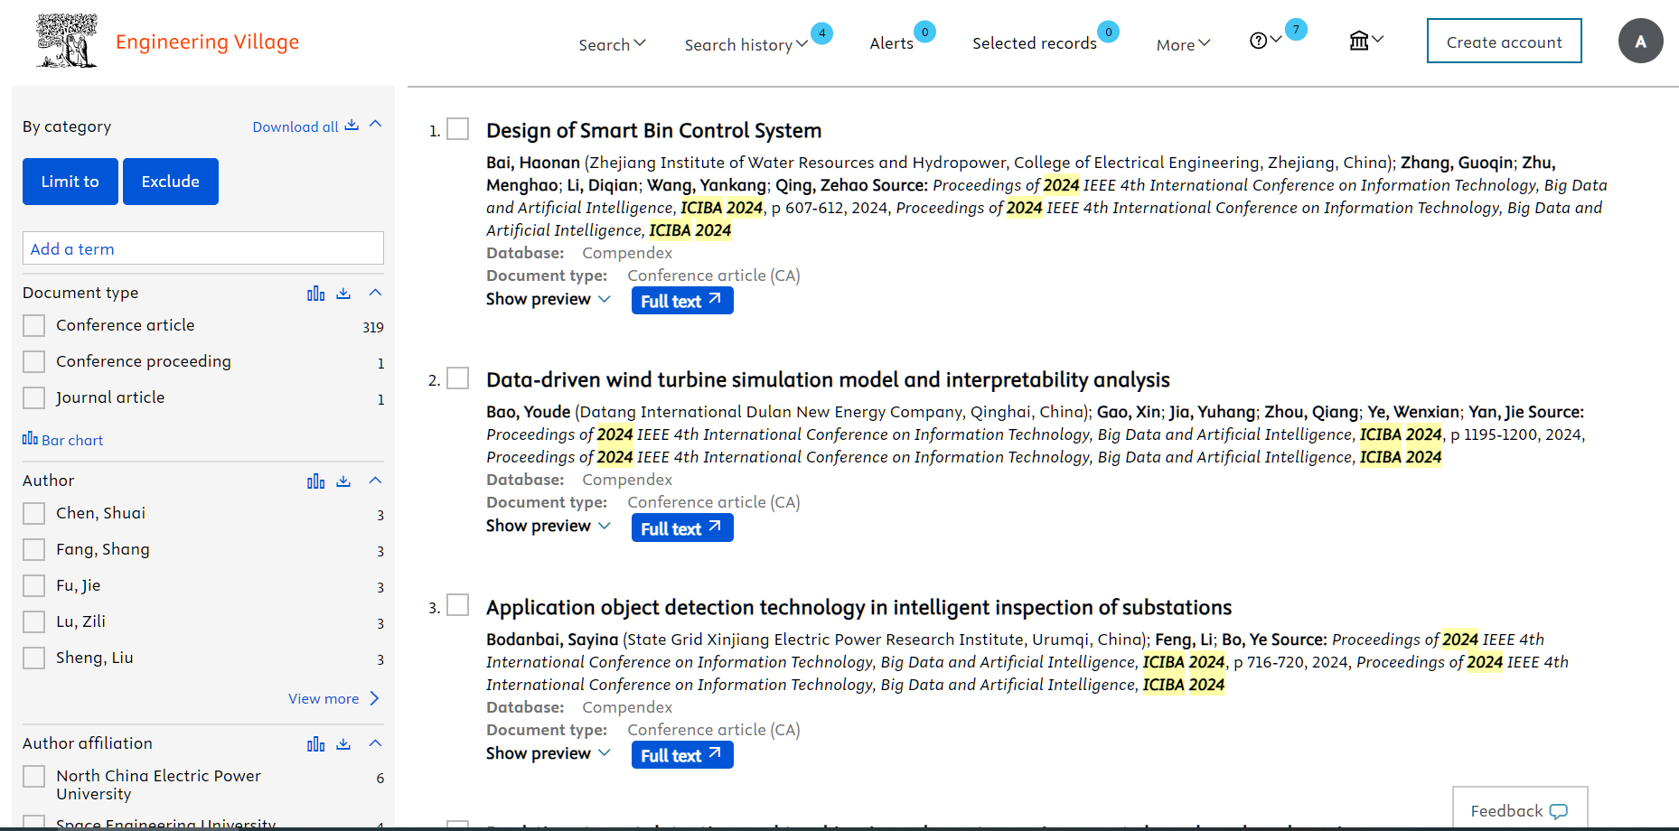
Task: Open Full text for substations paper
Action: (682, 755)
